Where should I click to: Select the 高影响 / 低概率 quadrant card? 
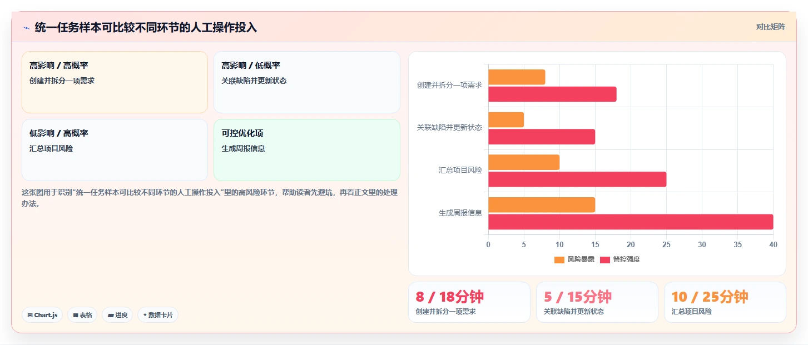point(307,82)
